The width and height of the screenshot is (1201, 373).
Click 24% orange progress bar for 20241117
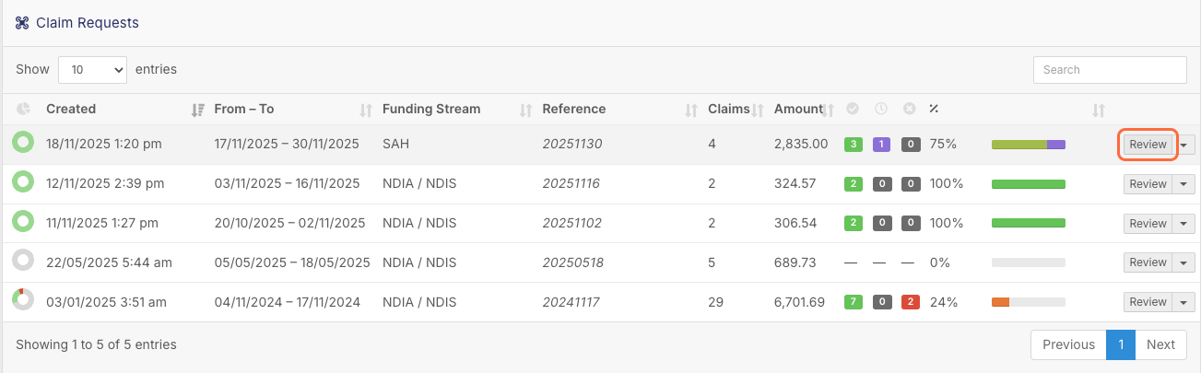(1029, 301)
